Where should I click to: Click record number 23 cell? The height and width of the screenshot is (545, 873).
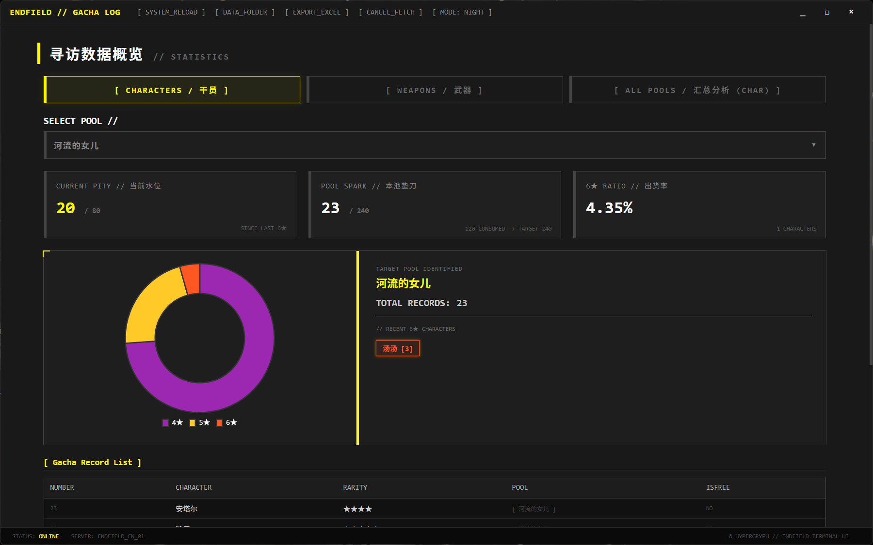pos(53,508)
